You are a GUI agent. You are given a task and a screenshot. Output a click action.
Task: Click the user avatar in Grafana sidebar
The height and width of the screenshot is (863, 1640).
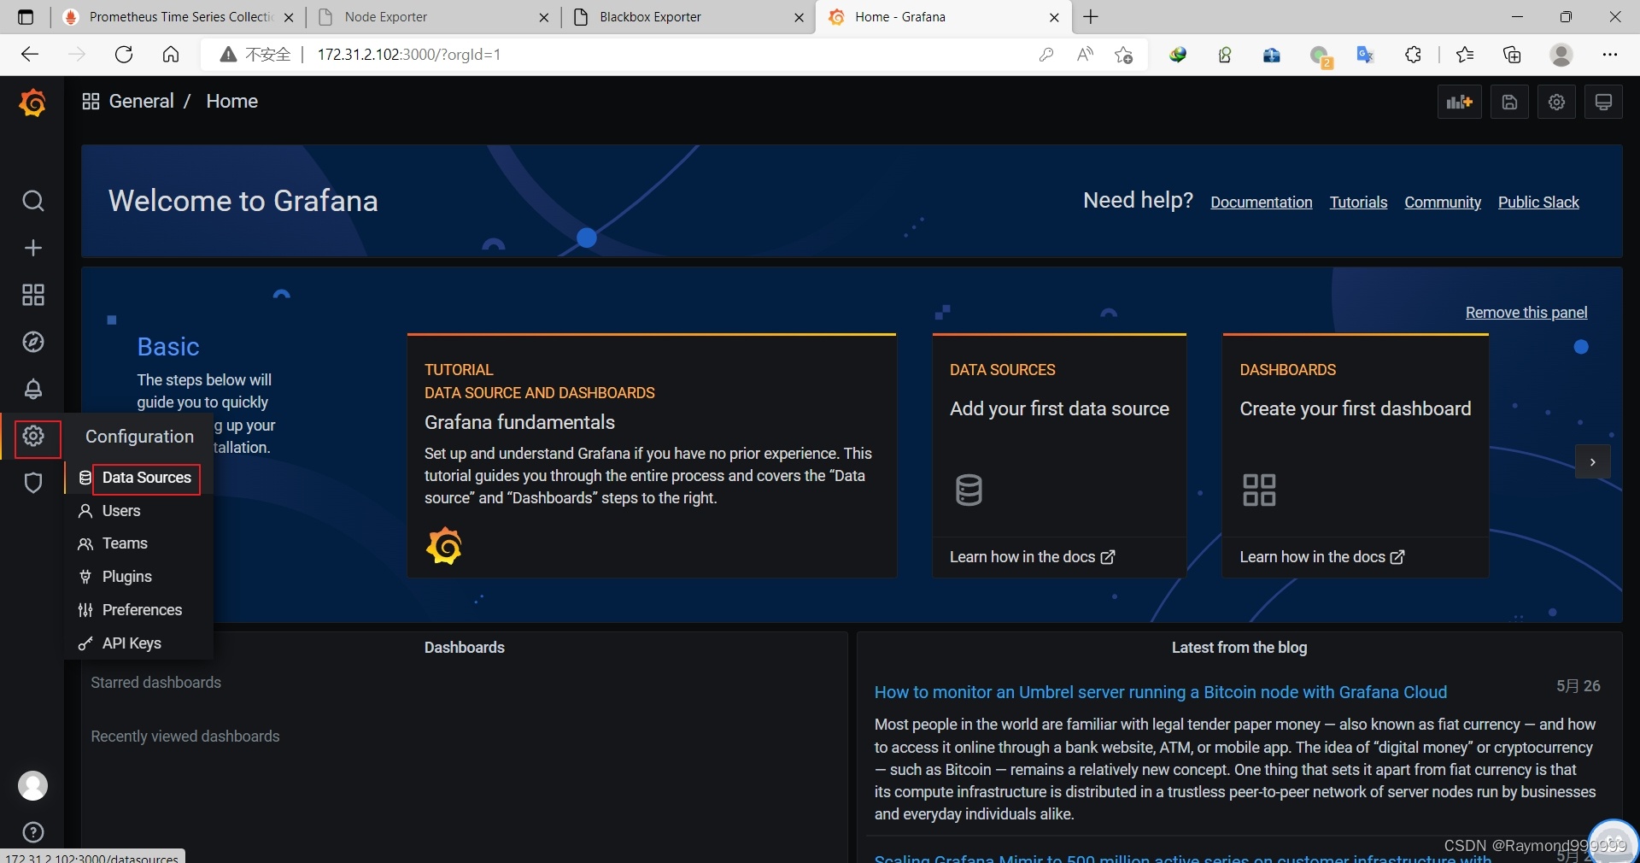coord(32,785)
